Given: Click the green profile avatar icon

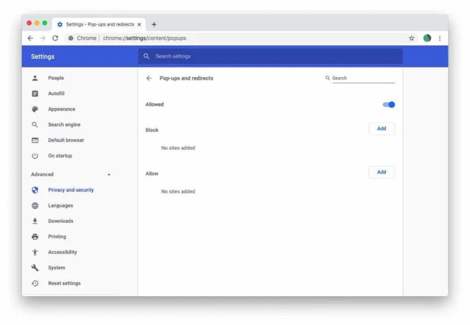Looking at the screenshot, I should [x=427, y=38].
